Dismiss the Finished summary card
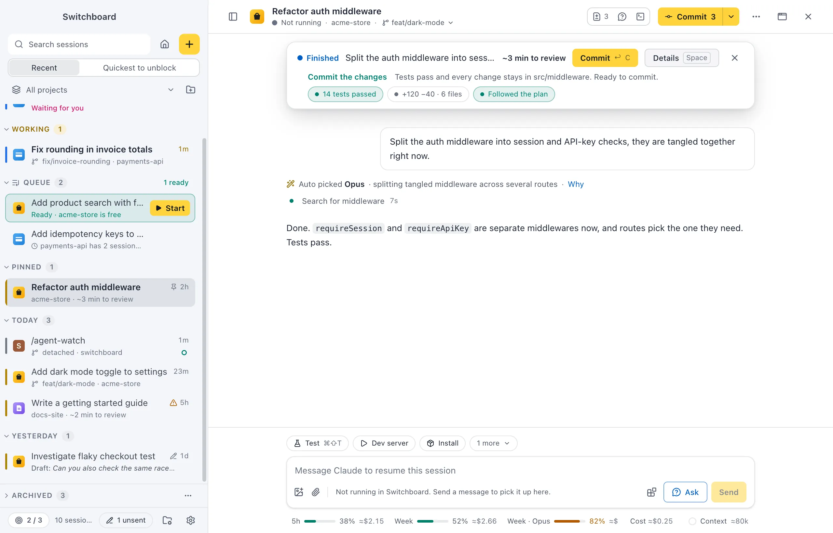833x533 pixels. coord(735,58)
